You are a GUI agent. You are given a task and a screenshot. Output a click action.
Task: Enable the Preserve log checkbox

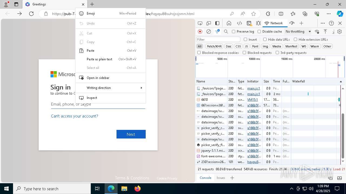[x=234, y=32]
